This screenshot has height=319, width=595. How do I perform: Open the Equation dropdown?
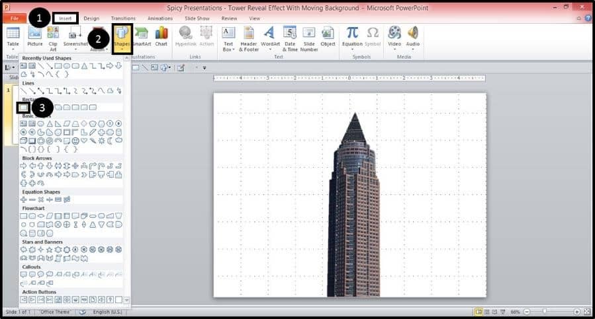pos(352,39)
